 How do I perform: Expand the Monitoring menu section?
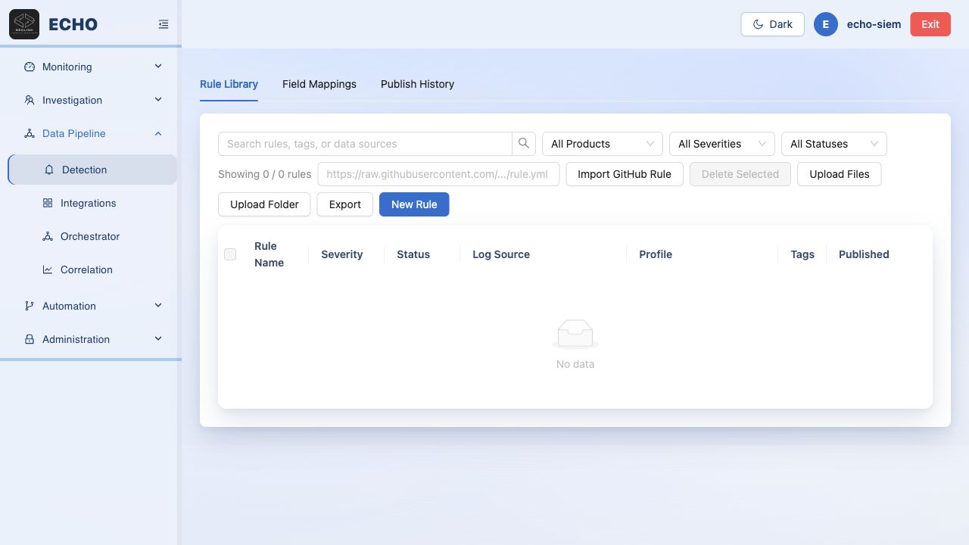(91, 67)
